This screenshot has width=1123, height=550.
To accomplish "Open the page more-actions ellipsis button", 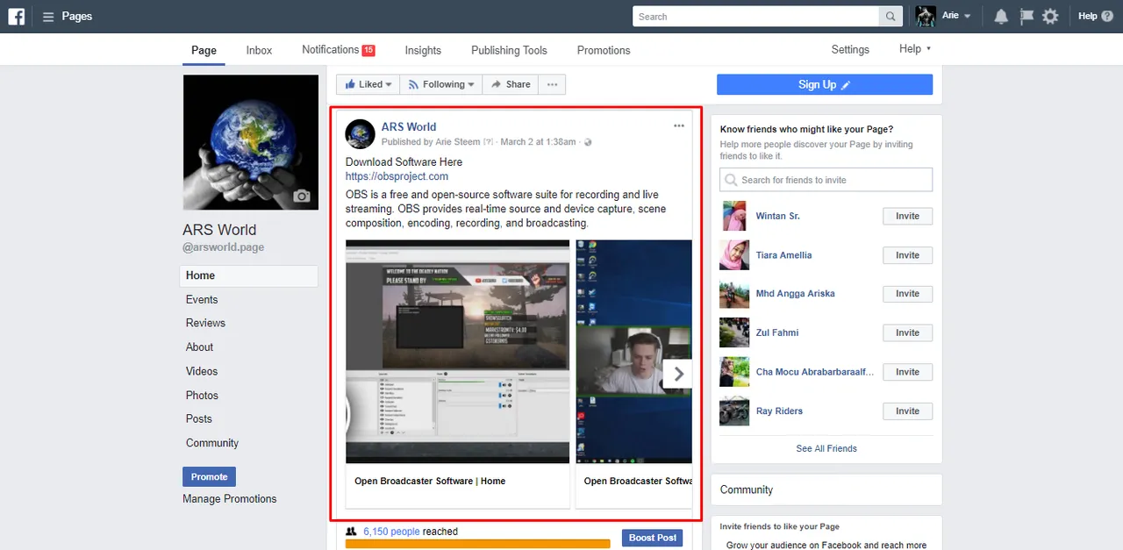I will tap(552, 84).
